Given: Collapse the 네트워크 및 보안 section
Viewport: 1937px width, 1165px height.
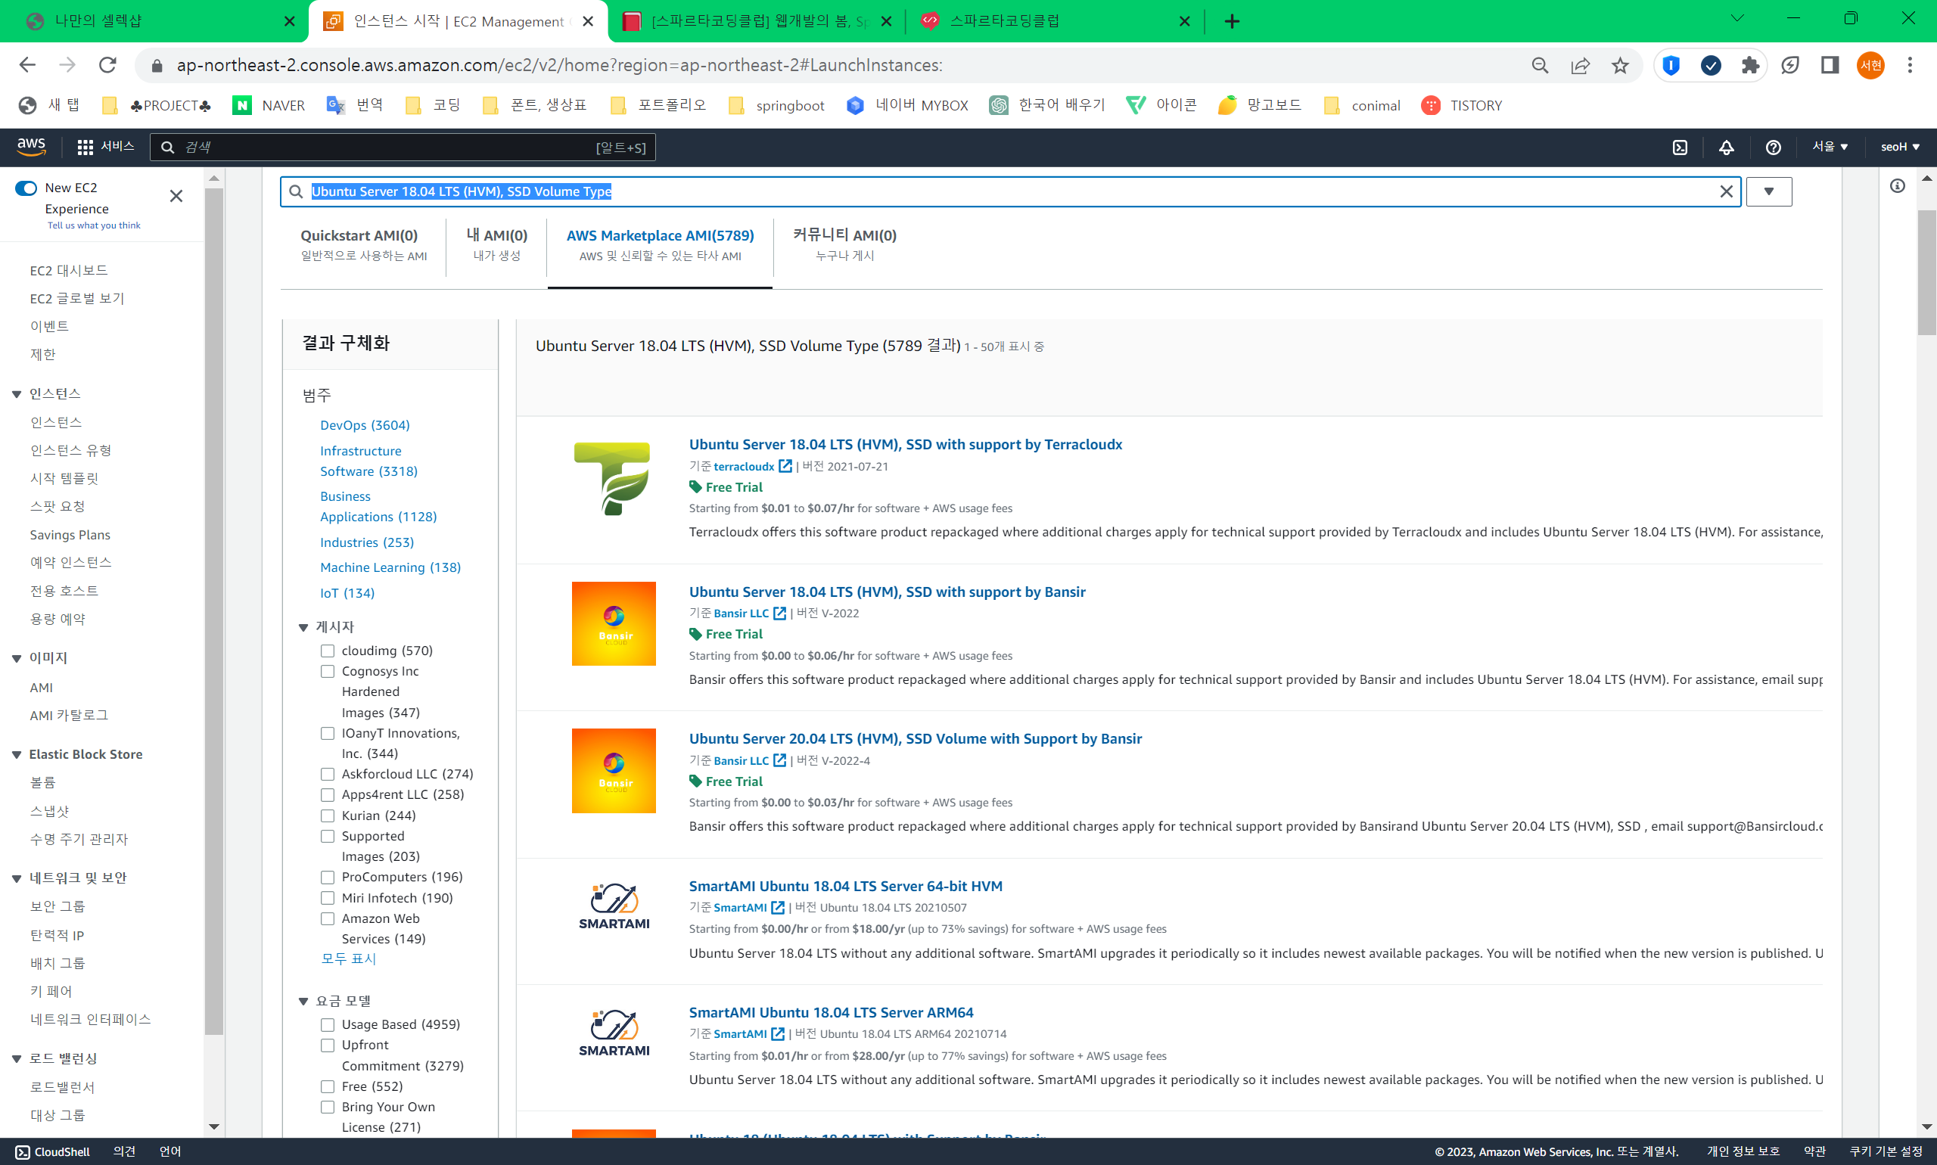Looking at the screenshot, I should [x=17, y=878].
